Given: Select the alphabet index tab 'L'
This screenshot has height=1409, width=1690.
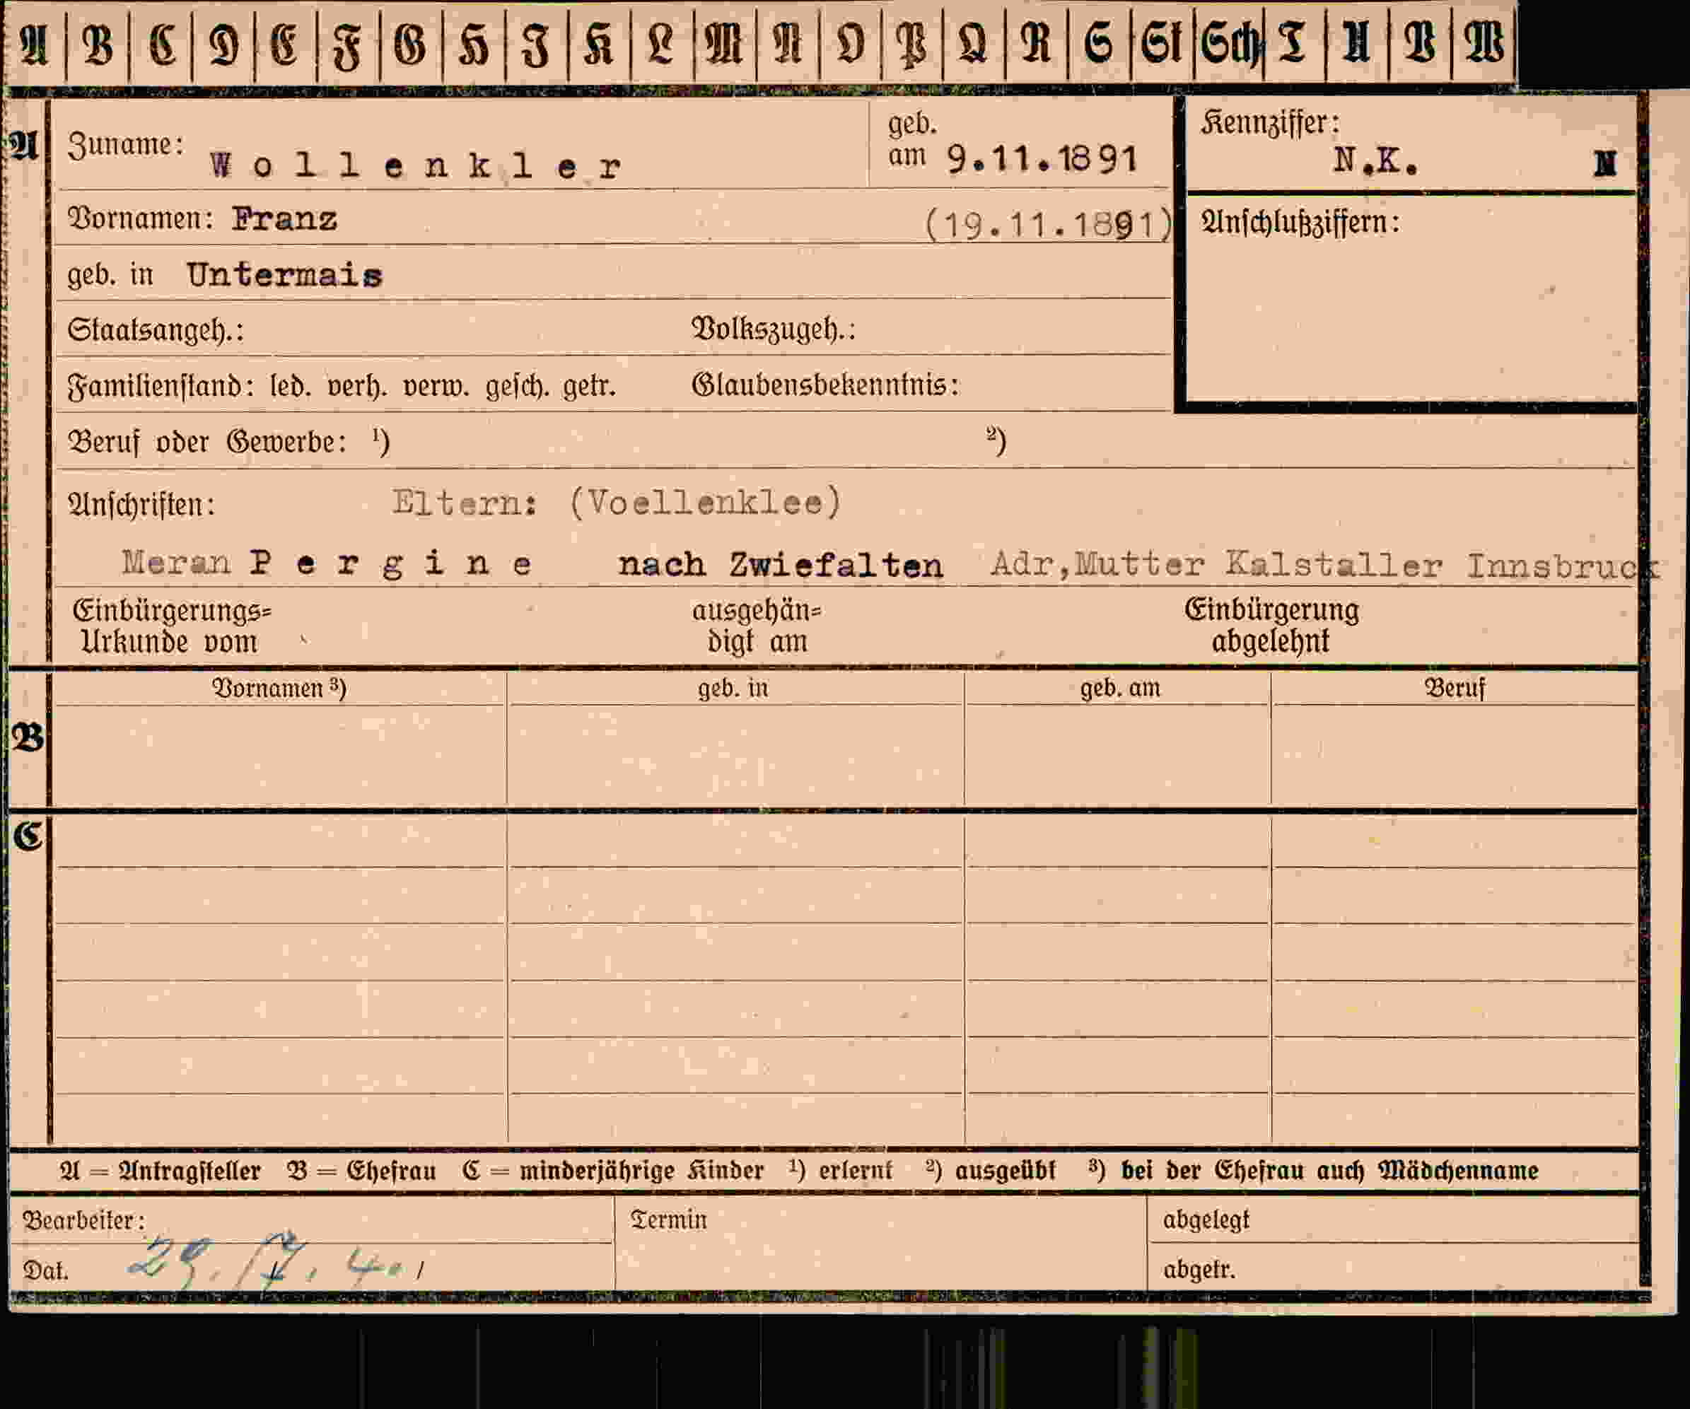Looking at the screenshot, I should pyautogui.click(x=662, y=42).
